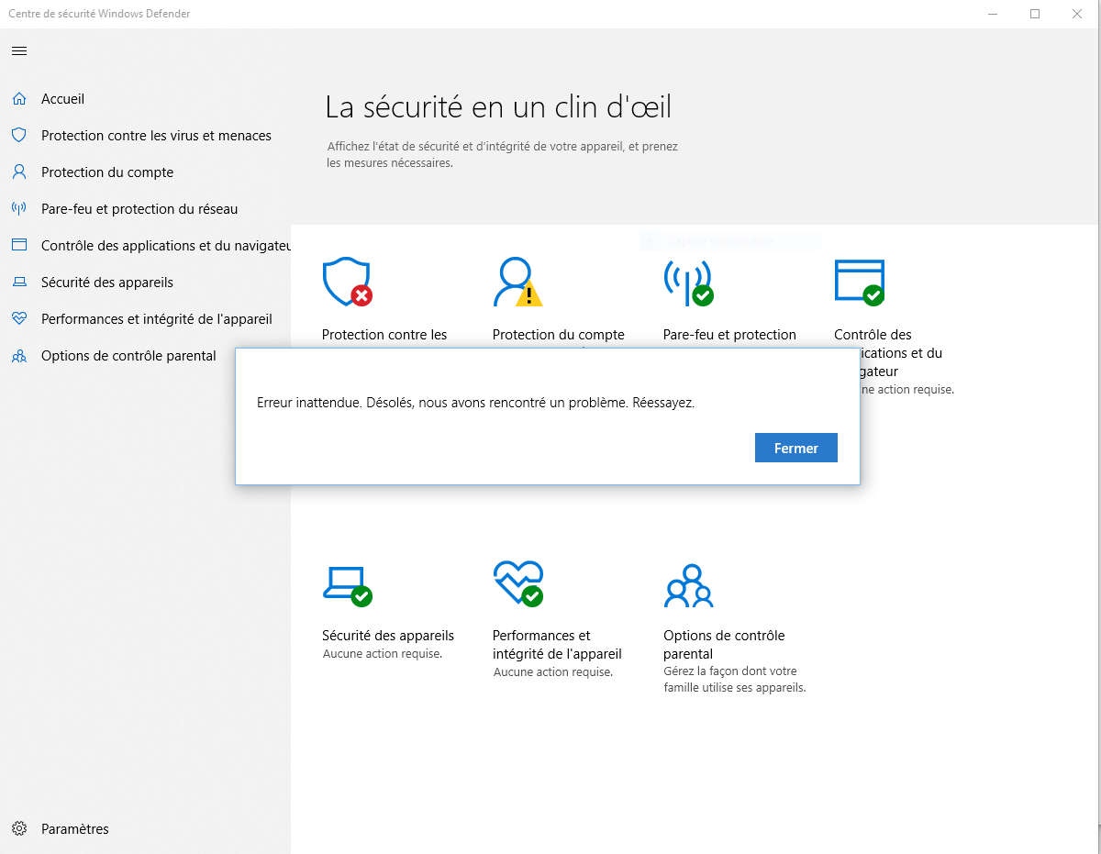Close the Windows Defender window
This screenshot has height=854, width=1101.
pos(1077,14)
